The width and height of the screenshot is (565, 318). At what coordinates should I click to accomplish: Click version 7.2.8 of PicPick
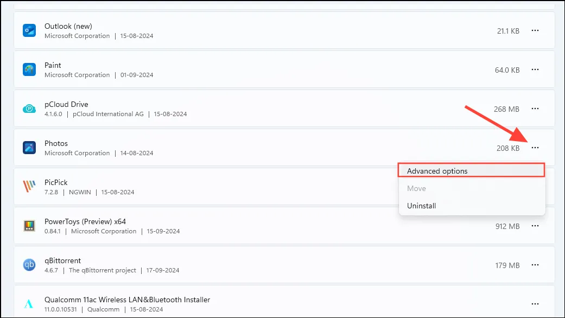coord(51,192)
